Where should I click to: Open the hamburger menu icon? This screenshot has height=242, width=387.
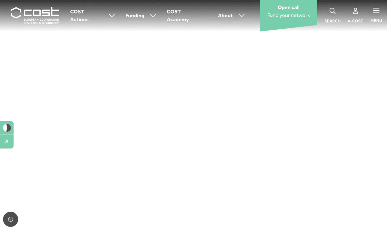376,11
